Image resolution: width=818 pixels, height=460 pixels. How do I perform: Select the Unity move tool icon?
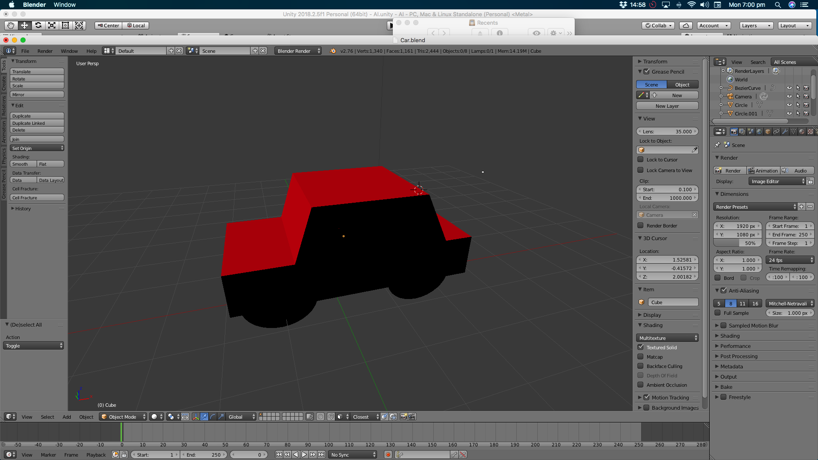24,26
